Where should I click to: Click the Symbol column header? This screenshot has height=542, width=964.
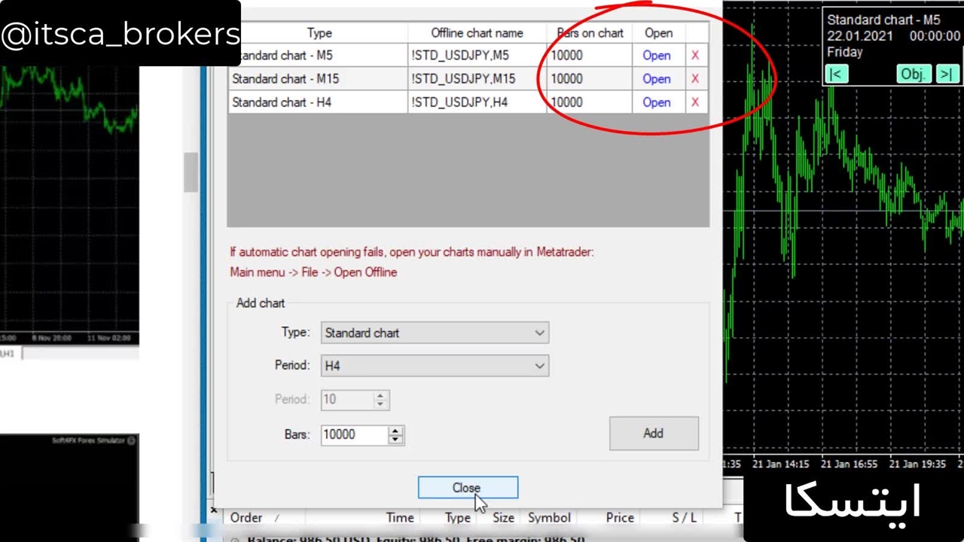coord(549,518)
